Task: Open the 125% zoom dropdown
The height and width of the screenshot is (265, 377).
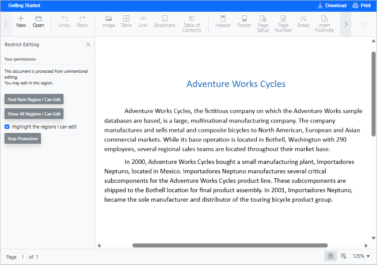Action: [x=361, y=256]
